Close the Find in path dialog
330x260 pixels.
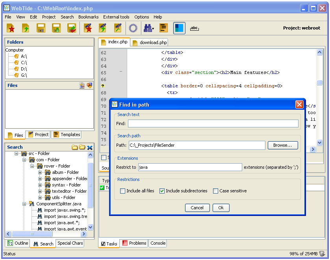coord(299,104)
